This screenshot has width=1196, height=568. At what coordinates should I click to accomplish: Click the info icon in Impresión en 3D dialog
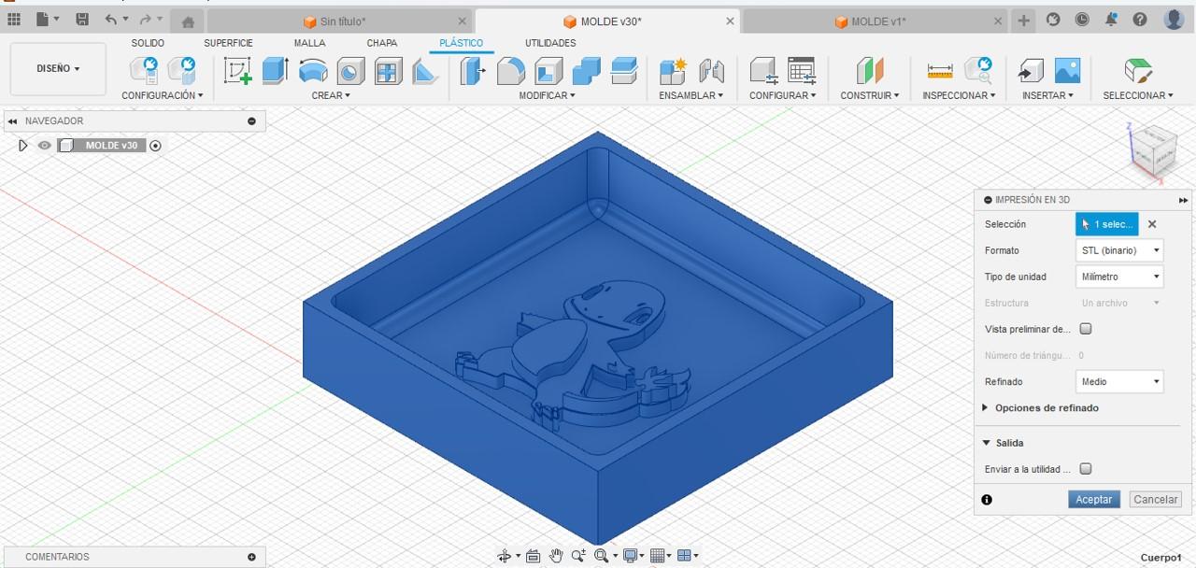click(987, 500)
